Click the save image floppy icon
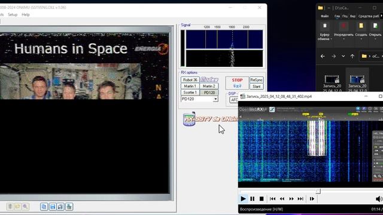Screen dimensions: 383x215 (x=52, y=207)
